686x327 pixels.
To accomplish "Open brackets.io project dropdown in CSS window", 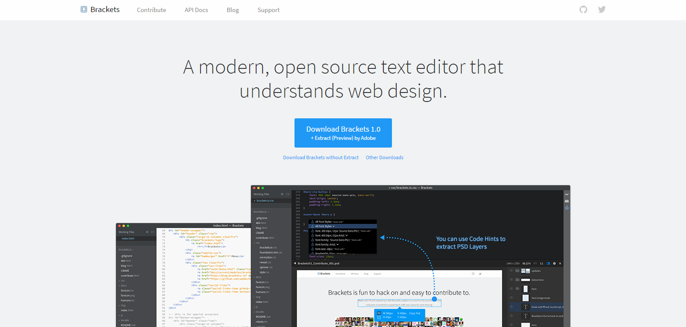I will pyautogui.click(x=261, y=212).
